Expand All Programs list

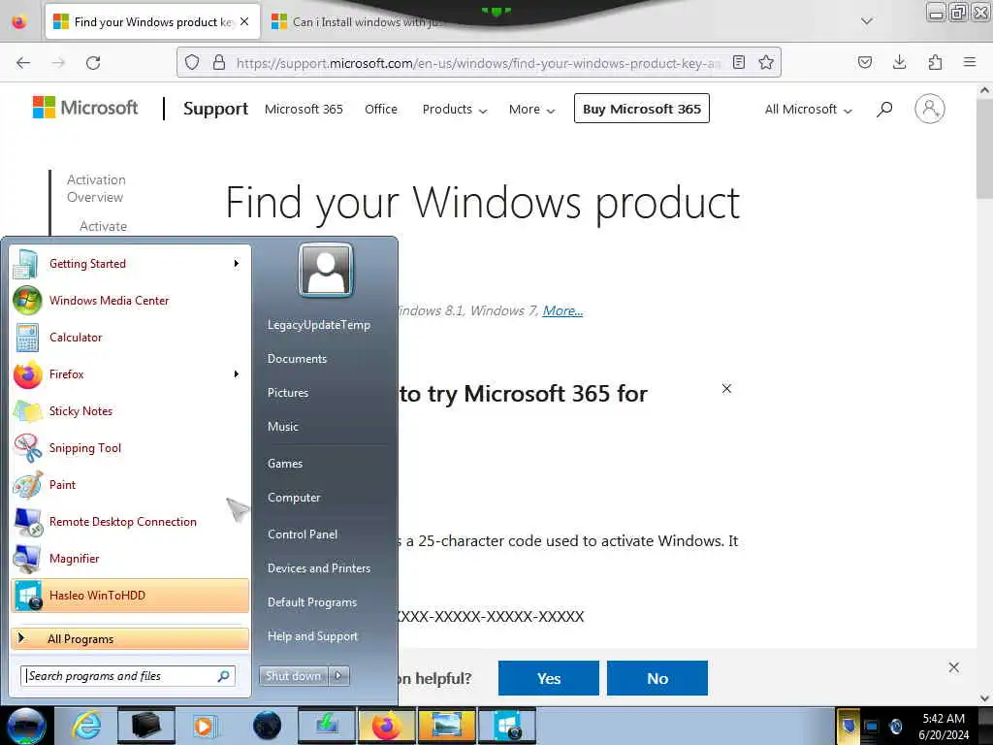[x=130, y=638]
